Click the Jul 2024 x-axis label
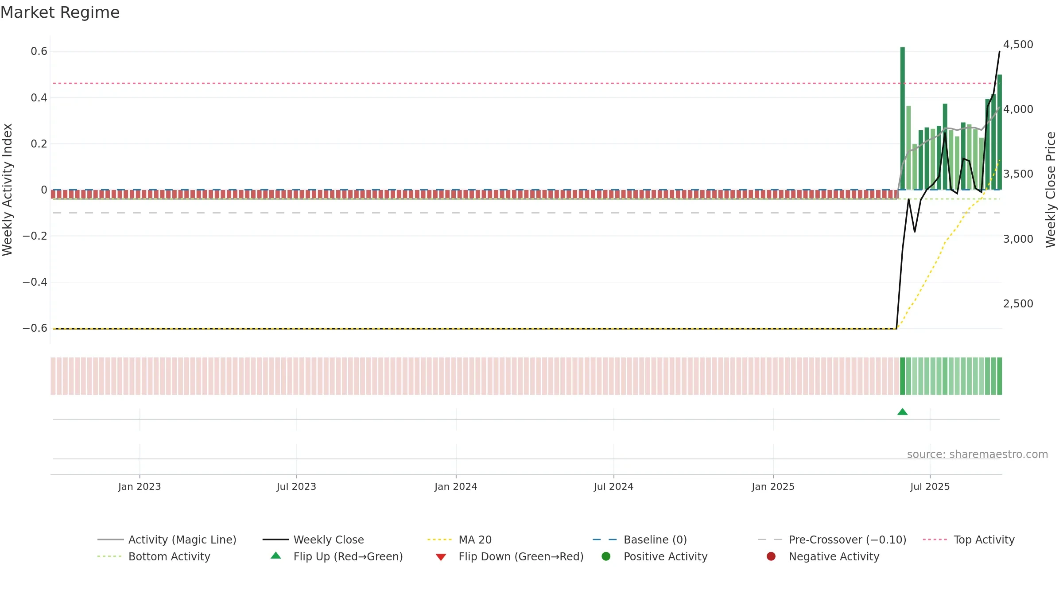Image resolution: width=1063 pixels, height=598 pixels. 613,486
